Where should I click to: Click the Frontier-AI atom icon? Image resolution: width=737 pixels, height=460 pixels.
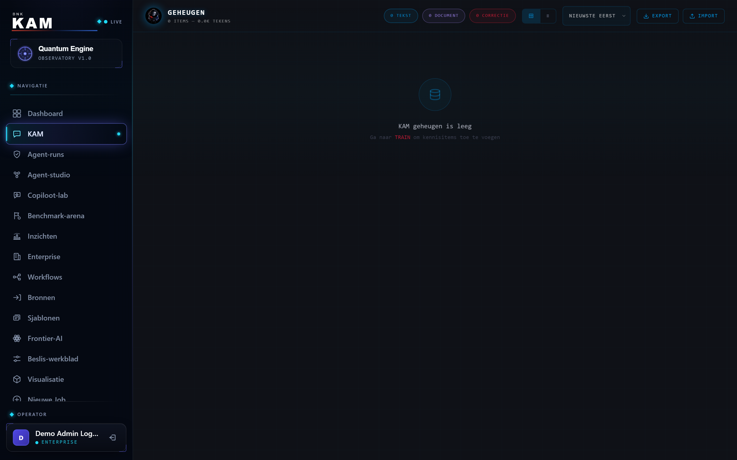click(x=17, y=338)
